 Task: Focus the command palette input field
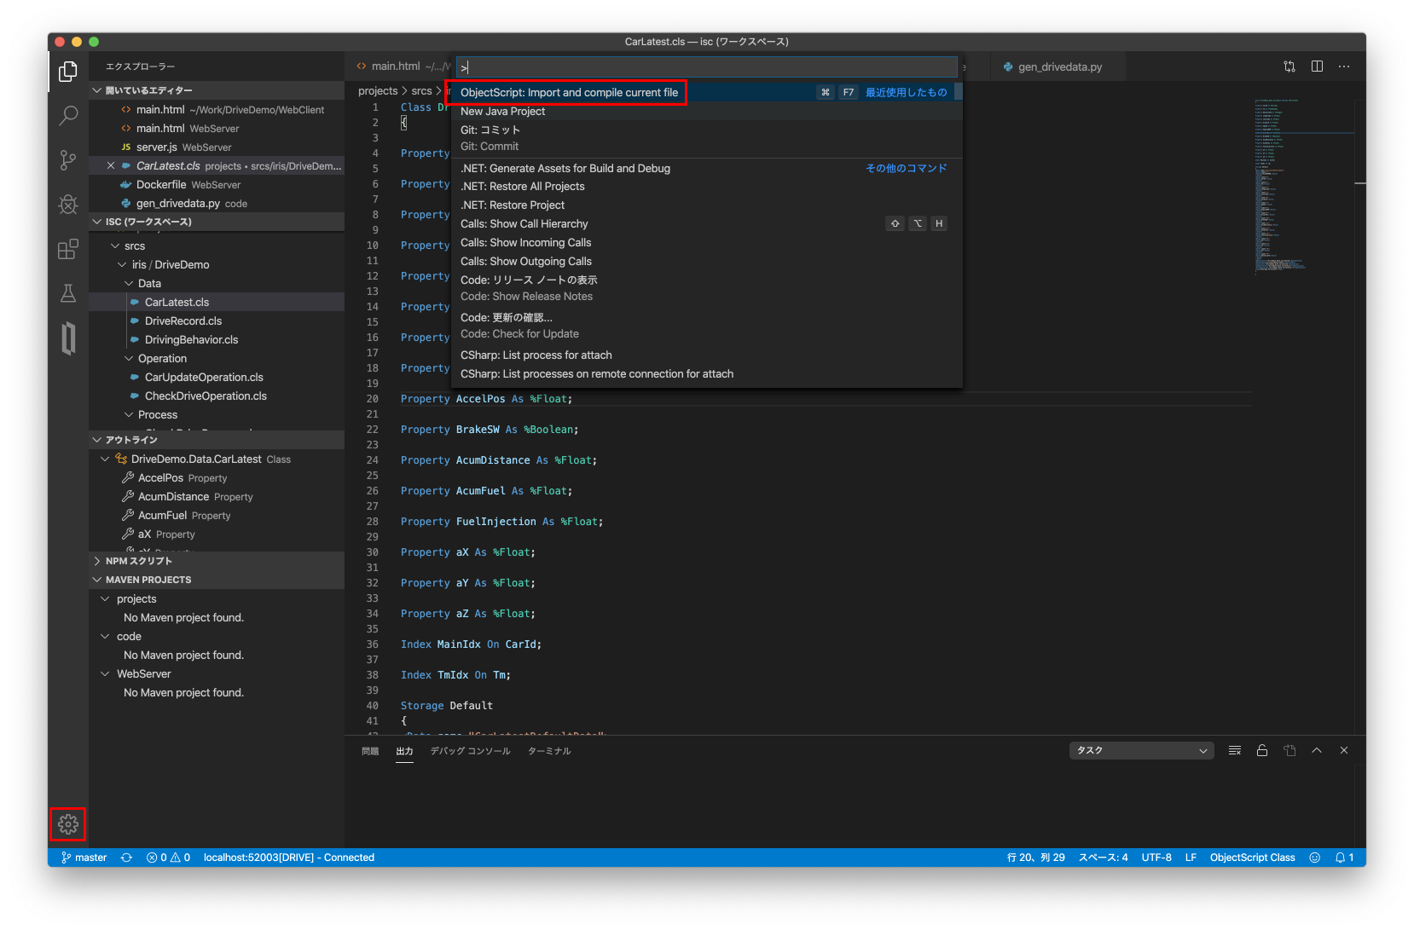(x=706, y=67)
